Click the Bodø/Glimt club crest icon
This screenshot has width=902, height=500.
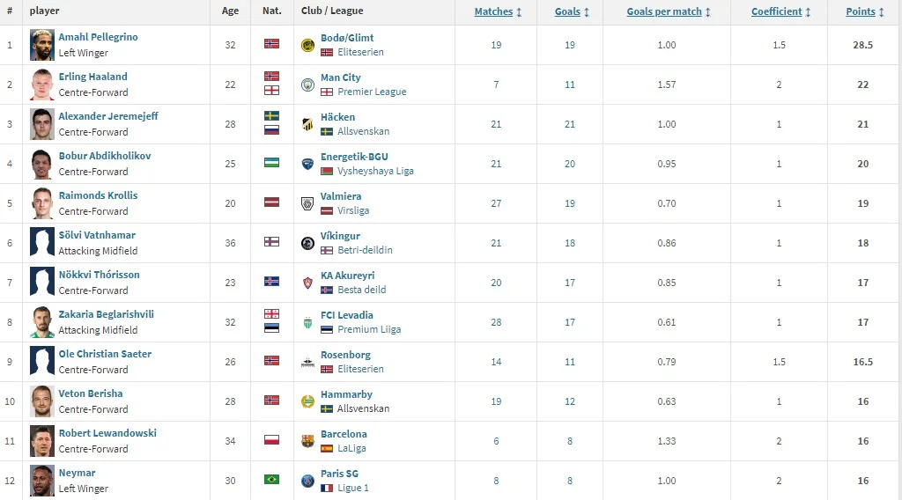coord(307,45)
